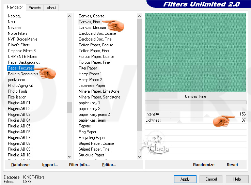Select Canvas, Medium texture

(x=92, y=28)
